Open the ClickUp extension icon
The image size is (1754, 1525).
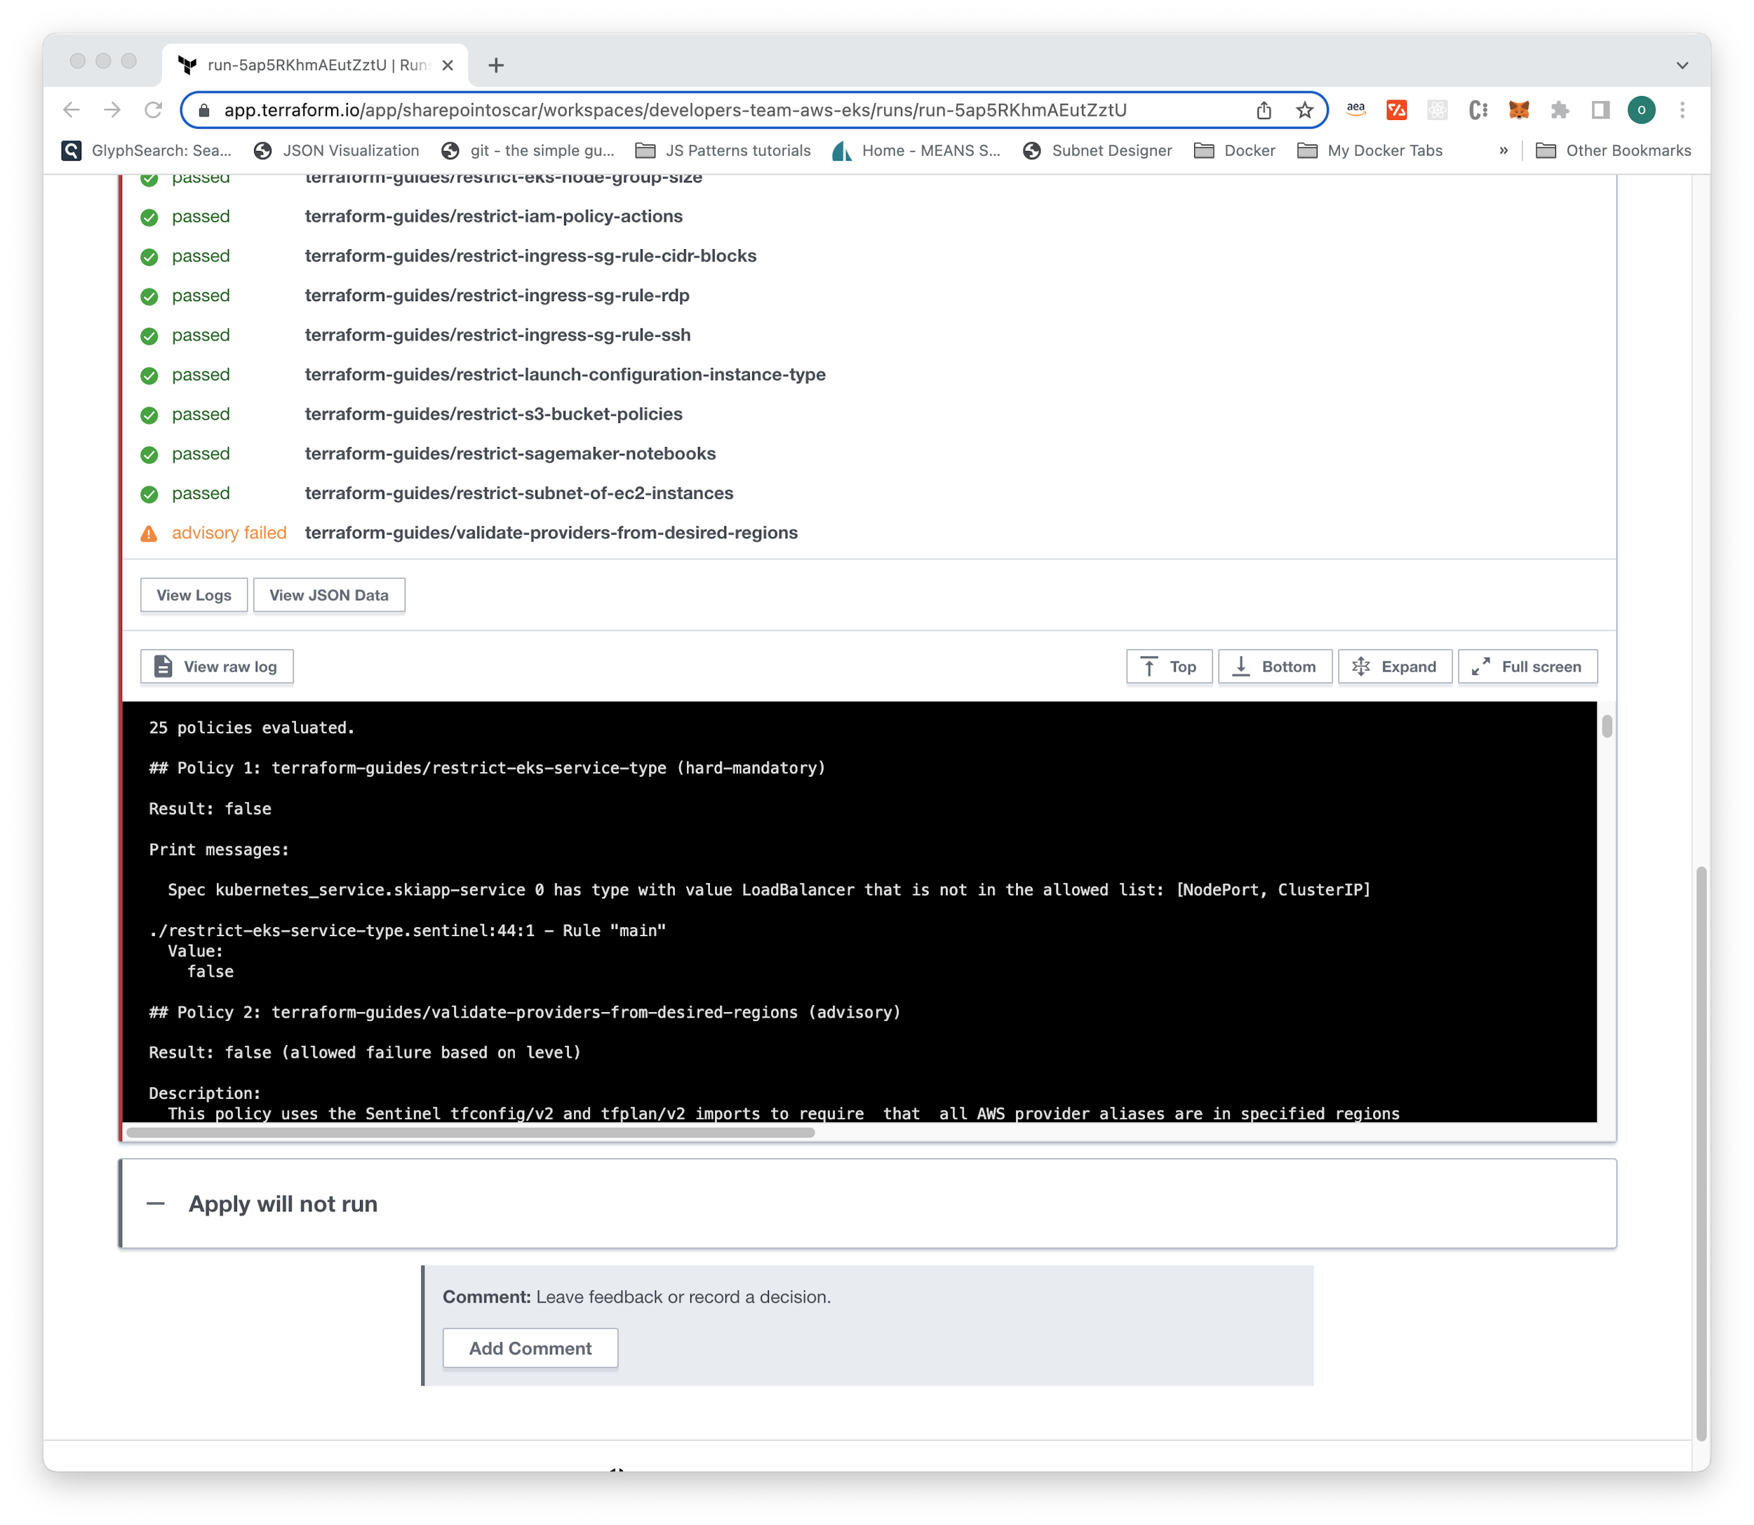pyautogui.click(x=1478, y=109)
